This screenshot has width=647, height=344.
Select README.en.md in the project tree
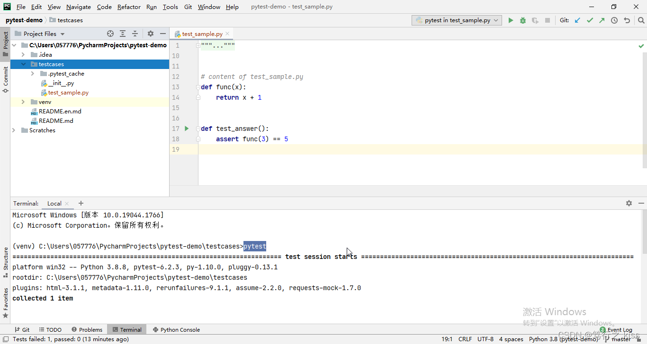(60, 112)
